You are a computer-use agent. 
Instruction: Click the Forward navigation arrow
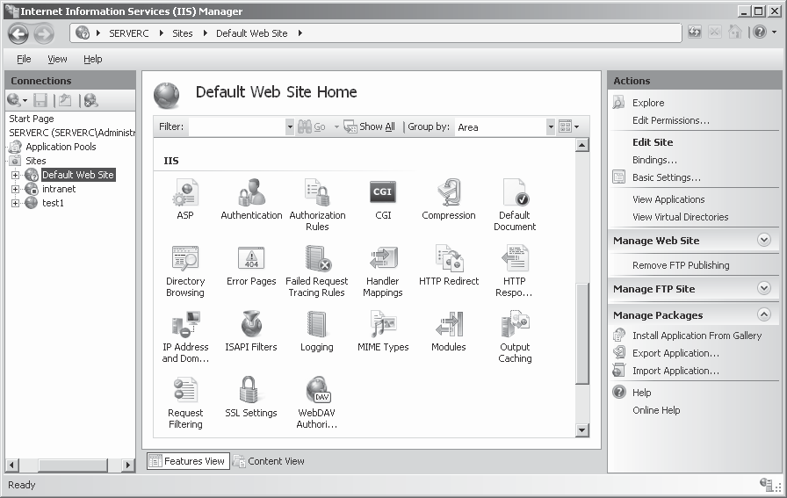click(x=44, y=34)
